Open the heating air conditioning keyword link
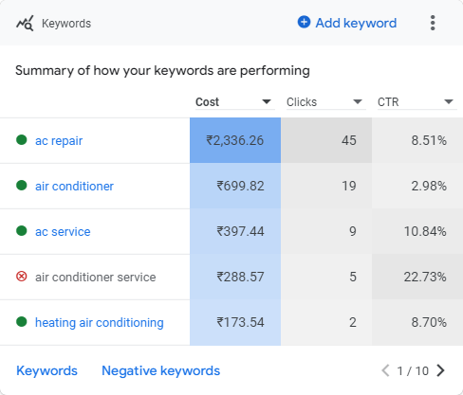The width and height of the screenshot is (463, 395). (x=100, y=323)
